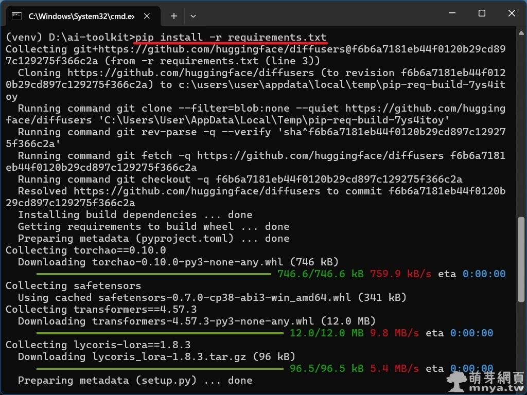Click the torchao download progress bar
The height and width of the screenshot is (395, 527).
(x=153, y=274)
